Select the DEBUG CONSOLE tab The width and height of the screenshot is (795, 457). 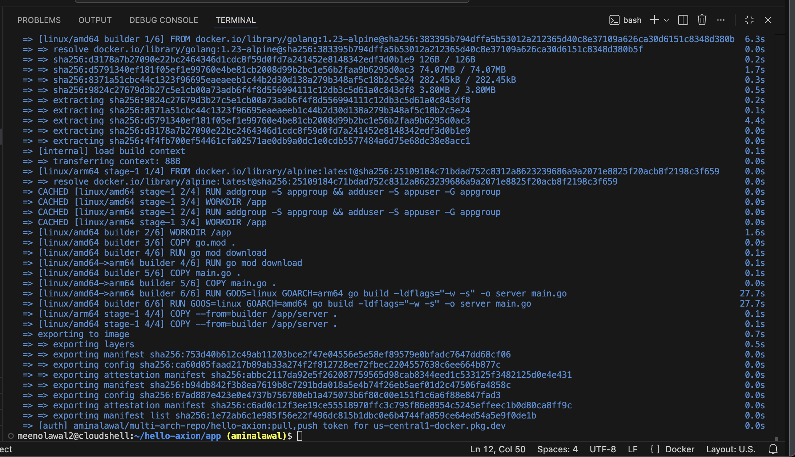click(164, 20)
